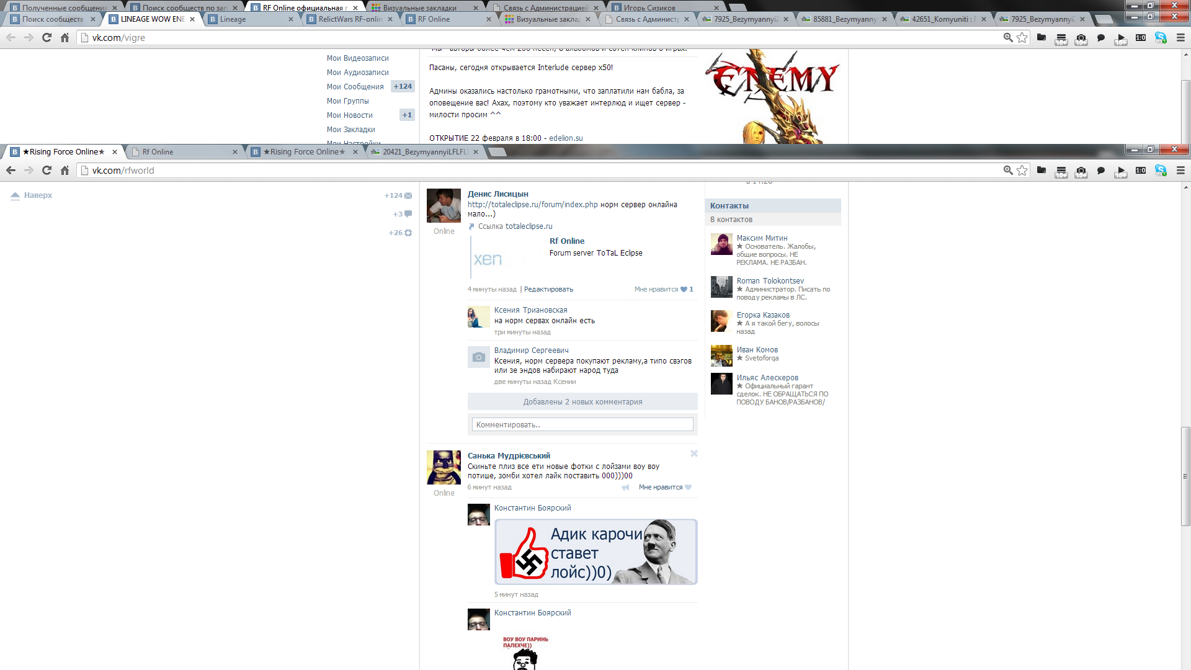
Task: Open Ильяс Алескеров contact
Action: 767,378
